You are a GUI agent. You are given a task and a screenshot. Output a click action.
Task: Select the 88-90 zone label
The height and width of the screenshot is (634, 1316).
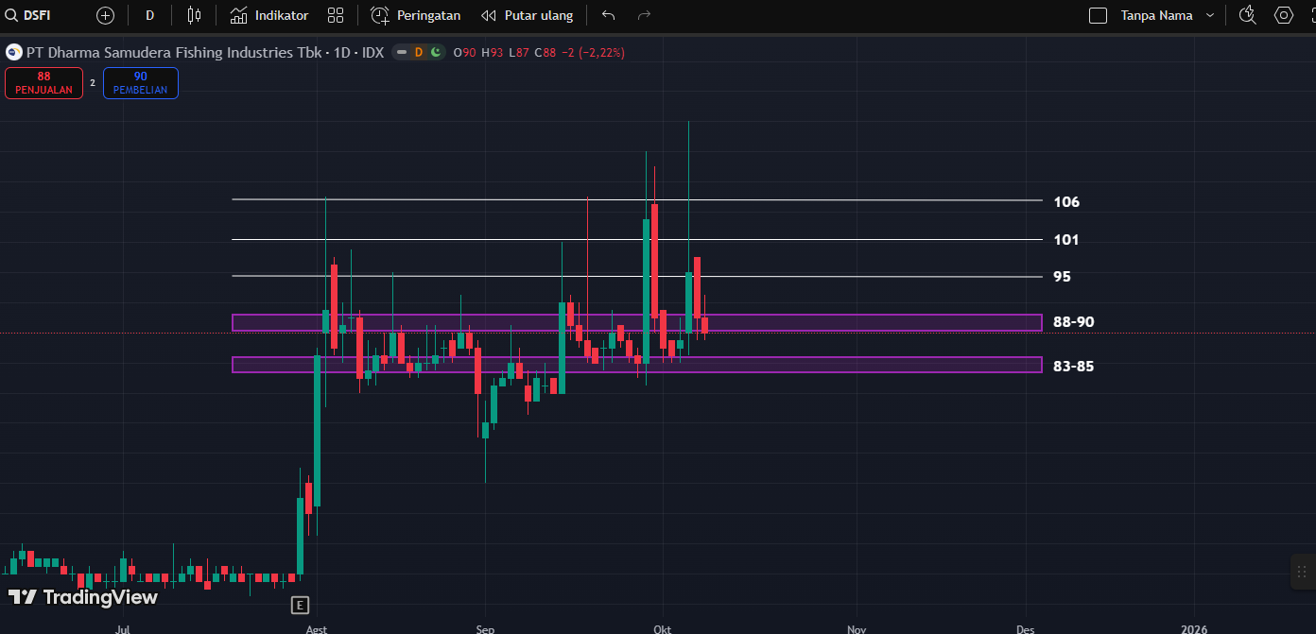pos(1074,322)
